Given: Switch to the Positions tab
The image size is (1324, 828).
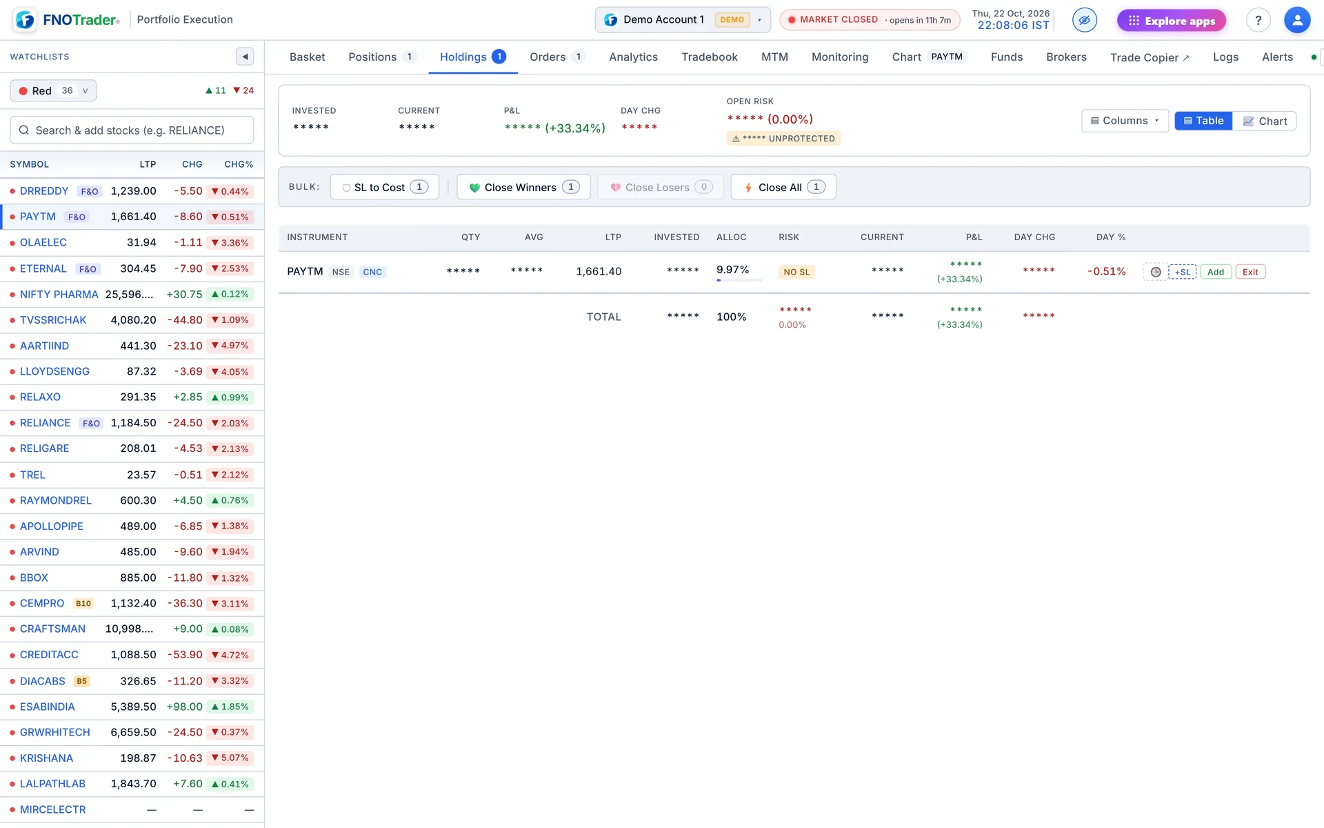Looking at the screenshot, I should pyautogui.click(x=382, y=57).
